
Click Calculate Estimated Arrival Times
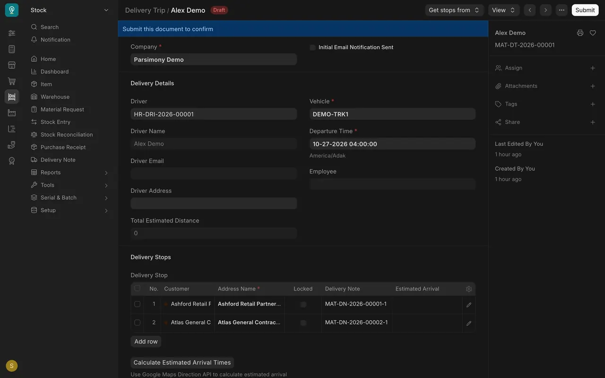(x=182, y=362)
